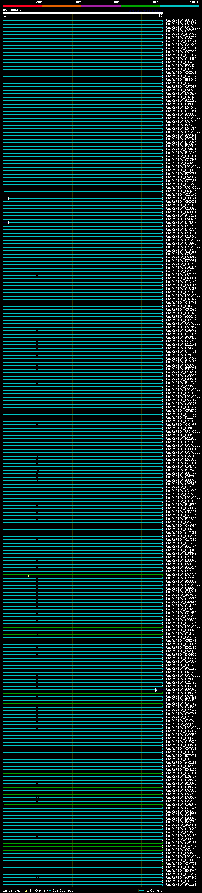
Task: Select the UniRef100_Q23JH9 label
Action: [x=181, y=282]
